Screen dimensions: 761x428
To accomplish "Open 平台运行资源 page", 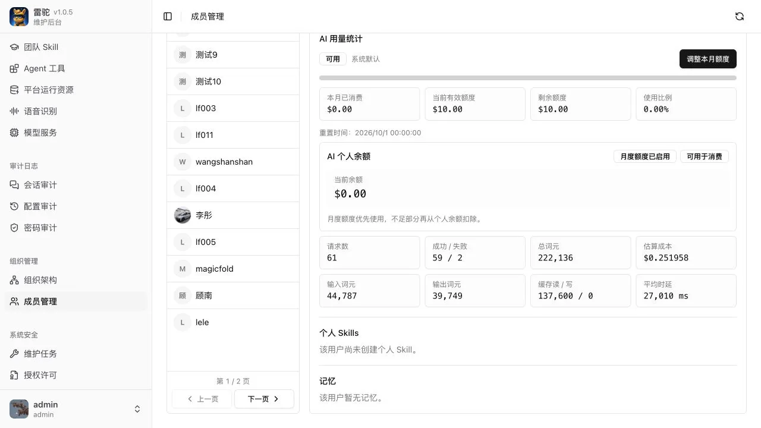I will pos(76,90).
